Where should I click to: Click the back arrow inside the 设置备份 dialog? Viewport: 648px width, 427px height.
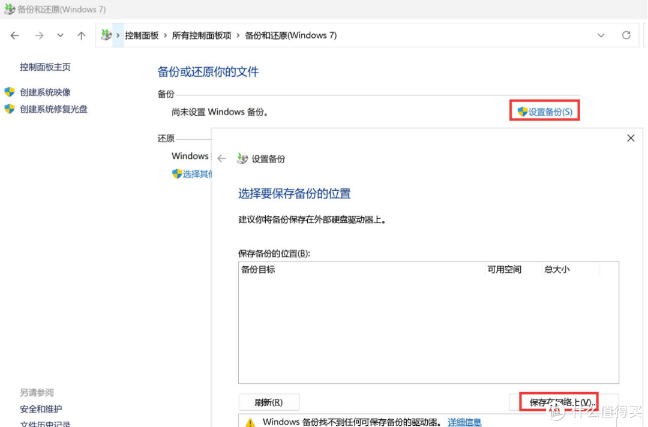pos(221,158)
